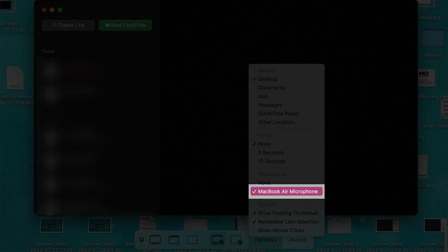Click the Create Link button
The width and height of the screenshot is (448, 252).
pyautogui.click(x=68, y=25)
